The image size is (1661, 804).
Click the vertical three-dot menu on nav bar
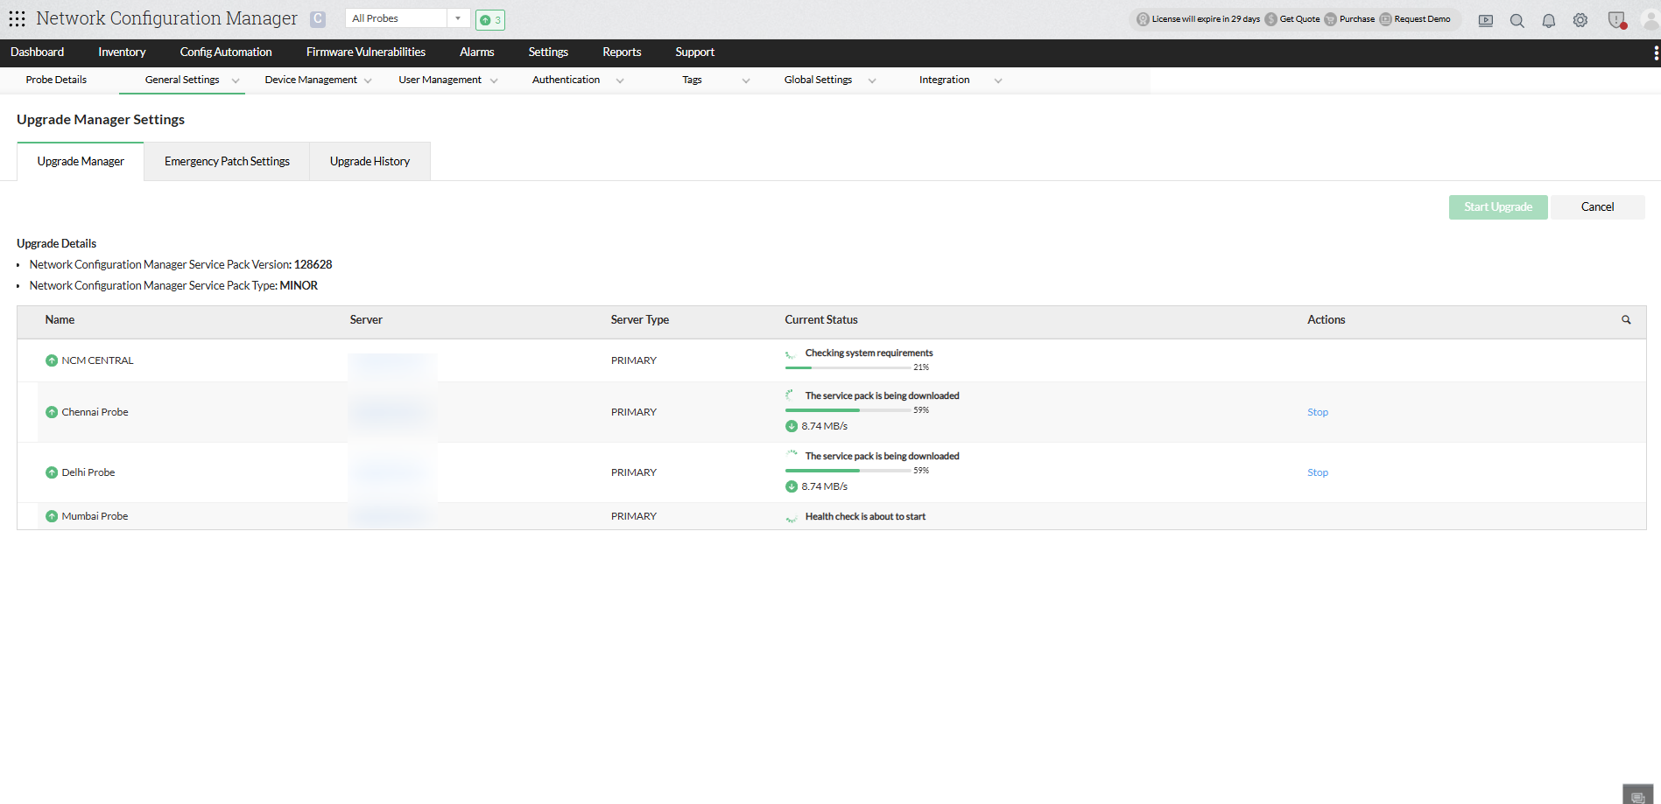[1656, 53]
